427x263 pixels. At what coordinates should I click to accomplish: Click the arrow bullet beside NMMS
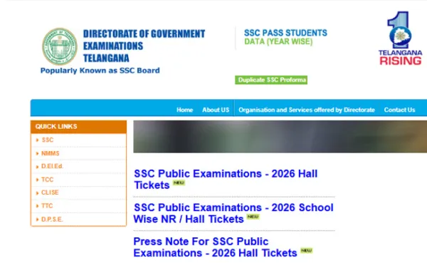point(37,154)
